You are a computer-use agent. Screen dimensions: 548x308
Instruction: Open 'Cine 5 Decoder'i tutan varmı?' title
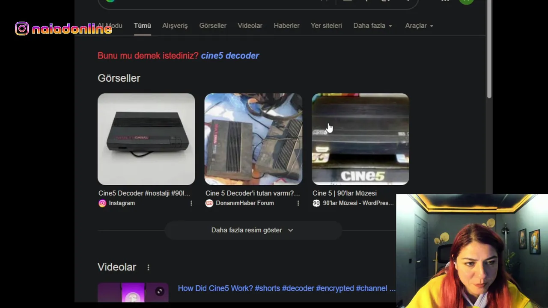[x=253, y=193]
